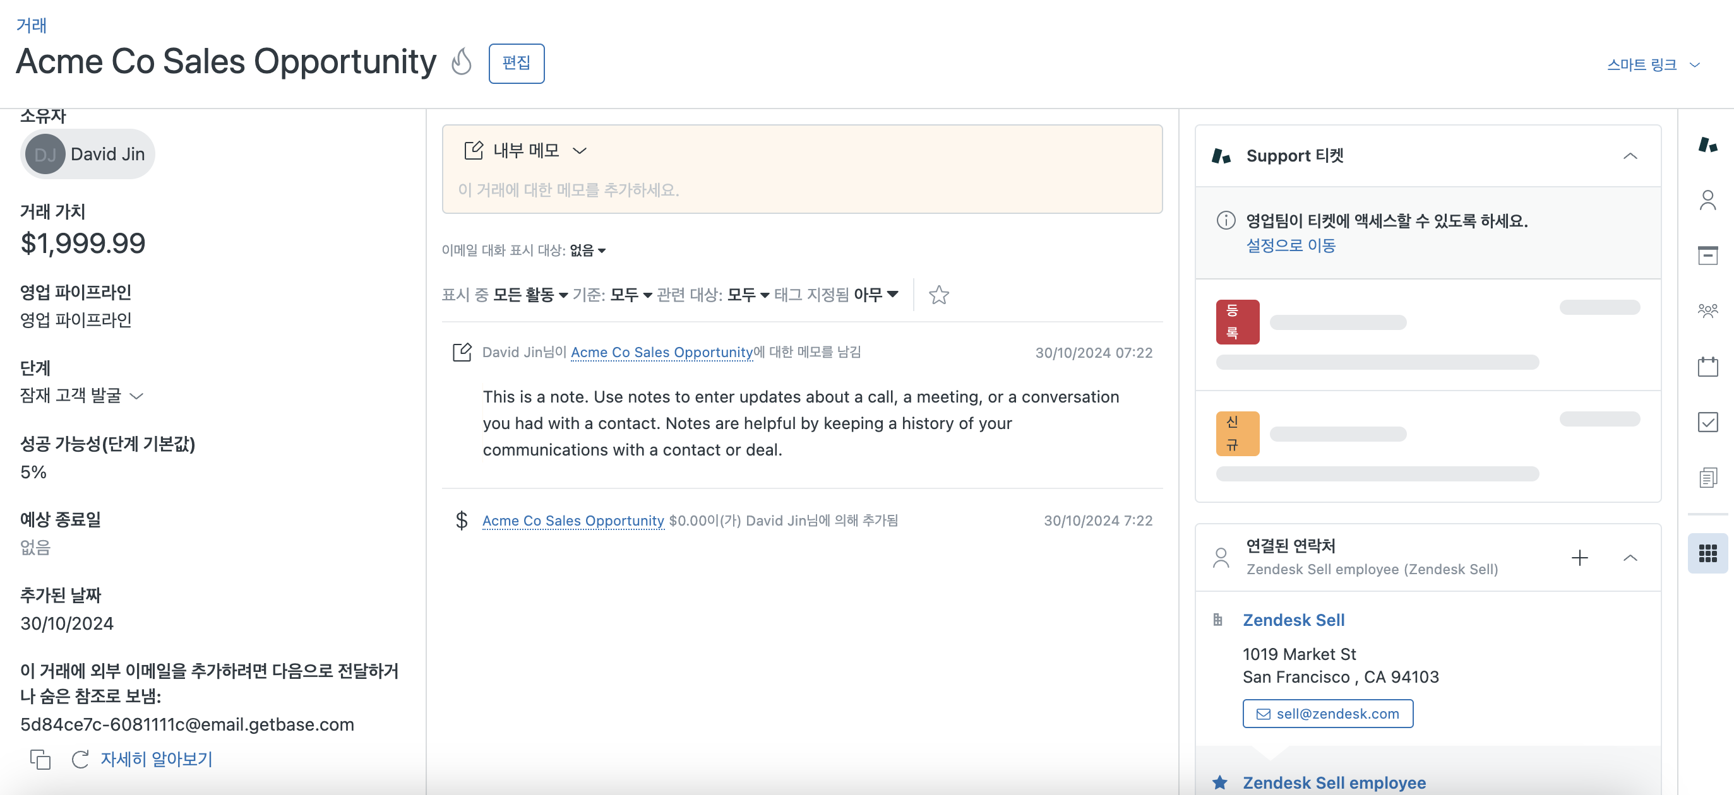Follow the 설정으로 이동 link
The height and width of the screenshot is (795, 1734).
(x=1291, y=245)
